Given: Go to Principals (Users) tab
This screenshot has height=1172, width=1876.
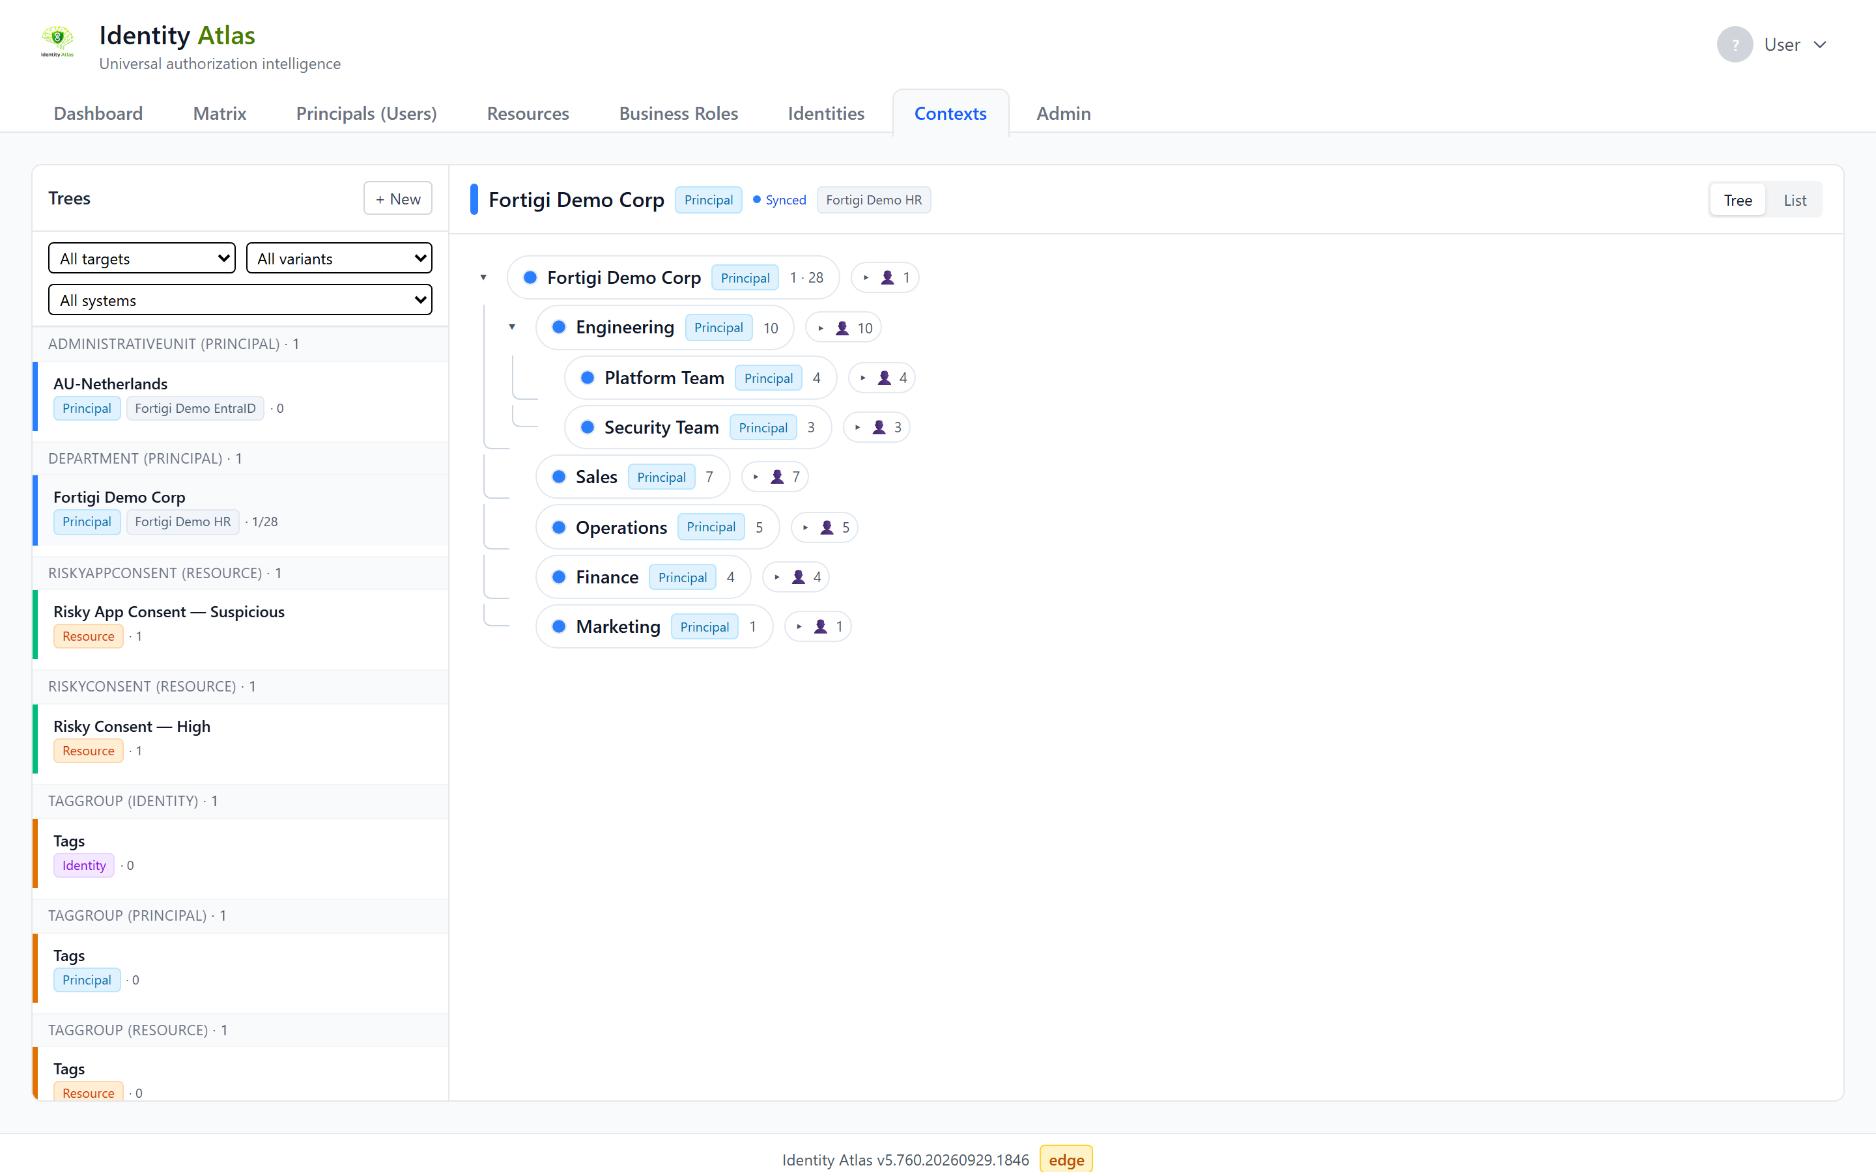Looking at the screenshot, I should click(367, 113).
